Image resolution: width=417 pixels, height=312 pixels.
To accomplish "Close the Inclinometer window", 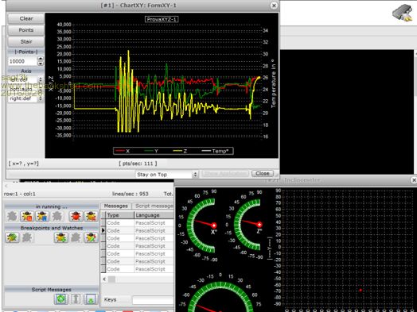I will pyautogui.click(x=414, y=180).
